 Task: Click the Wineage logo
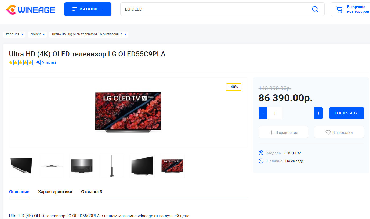tap(30, 10)
